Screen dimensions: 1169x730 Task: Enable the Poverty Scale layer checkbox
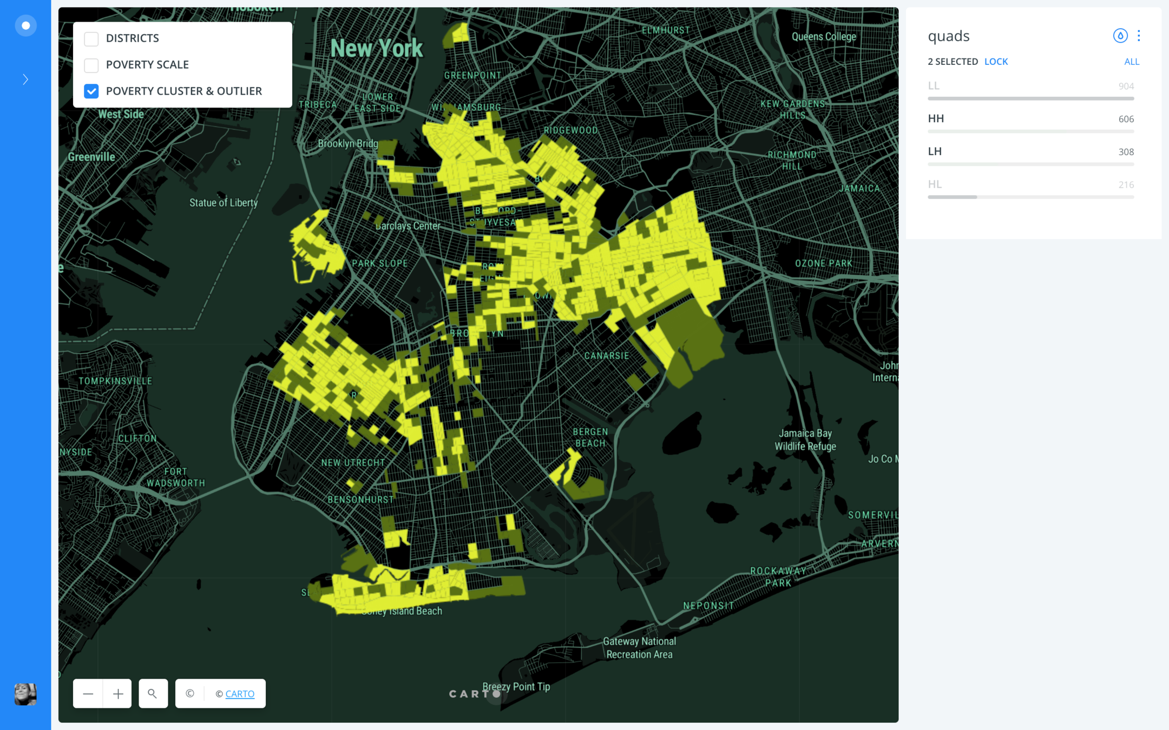tap(91, 65)
